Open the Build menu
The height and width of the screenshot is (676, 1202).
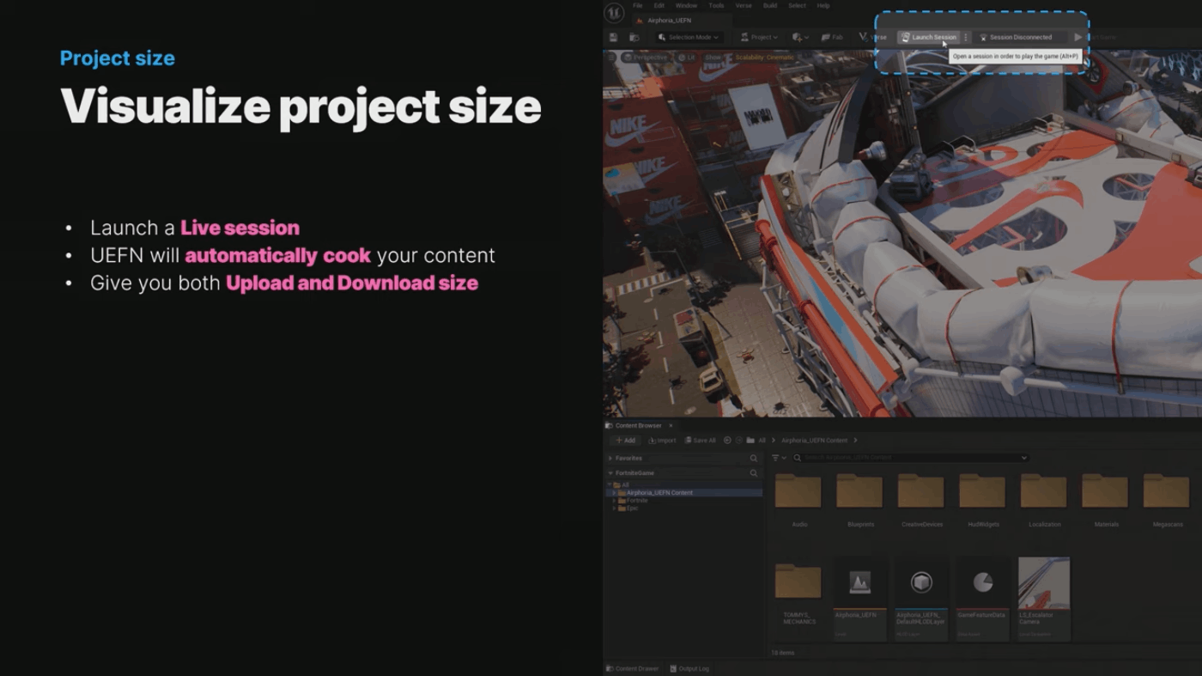770,6
